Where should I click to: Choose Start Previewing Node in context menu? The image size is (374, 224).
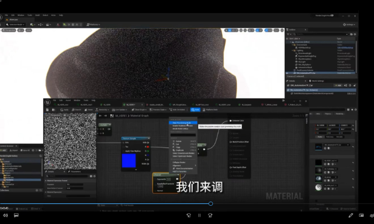click(x=183, y=123)
